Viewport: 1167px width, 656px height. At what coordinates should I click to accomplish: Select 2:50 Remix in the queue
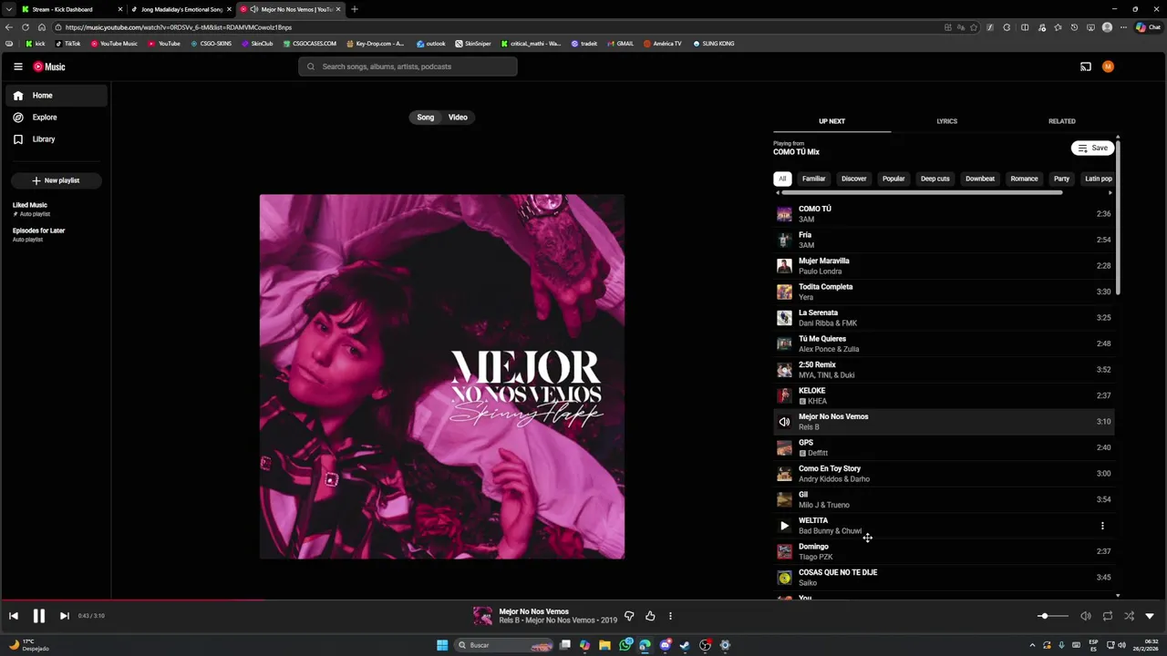(944, 370)
